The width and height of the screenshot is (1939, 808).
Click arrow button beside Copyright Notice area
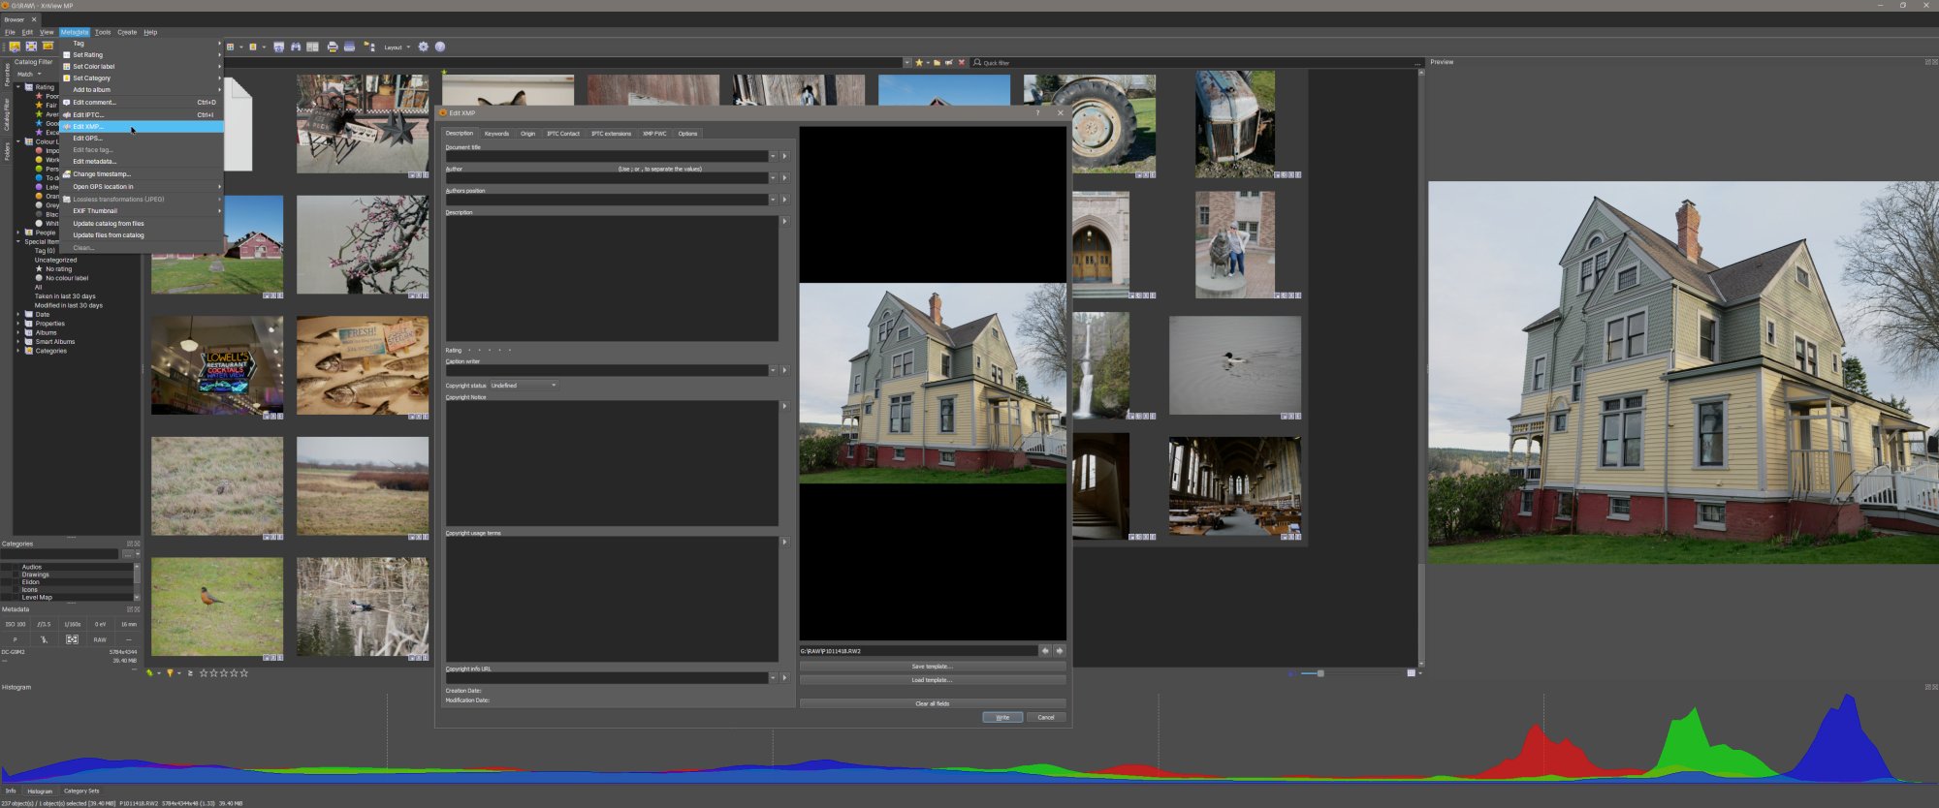click(784, 406)
